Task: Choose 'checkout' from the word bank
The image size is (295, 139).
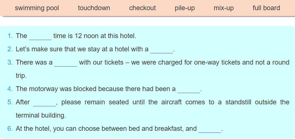Action: click(x=142, y=8)
